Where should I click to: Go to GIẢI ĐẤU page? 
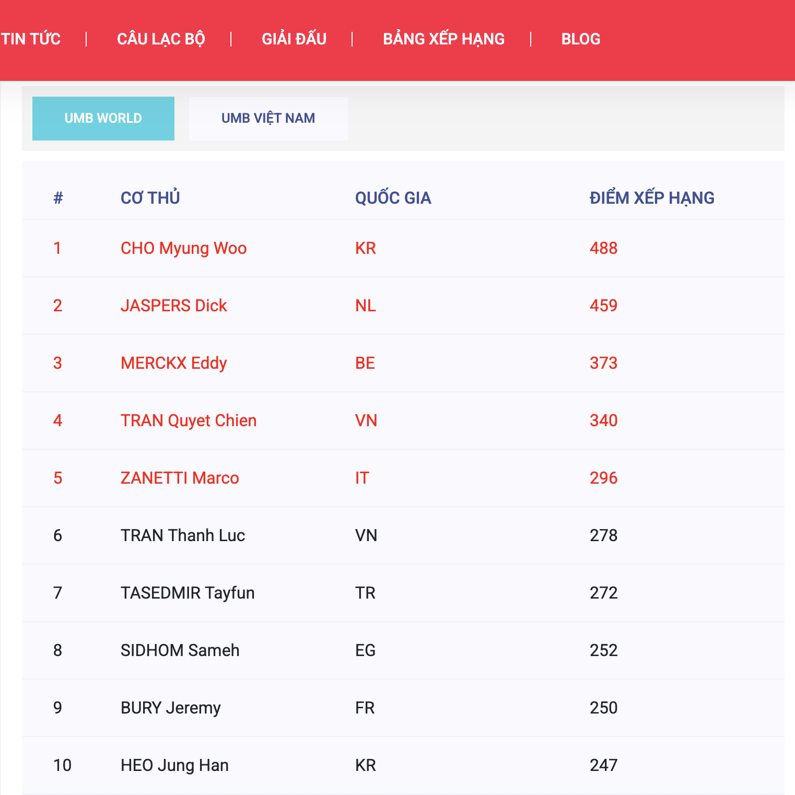pyautogui.click(x=294, y=39)
